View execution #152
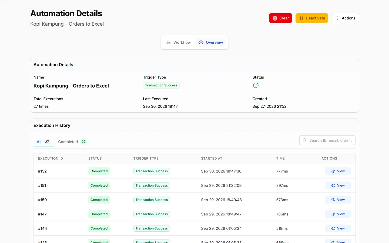The height and width of the screenshot is (243, 389). tap(338, 171)
